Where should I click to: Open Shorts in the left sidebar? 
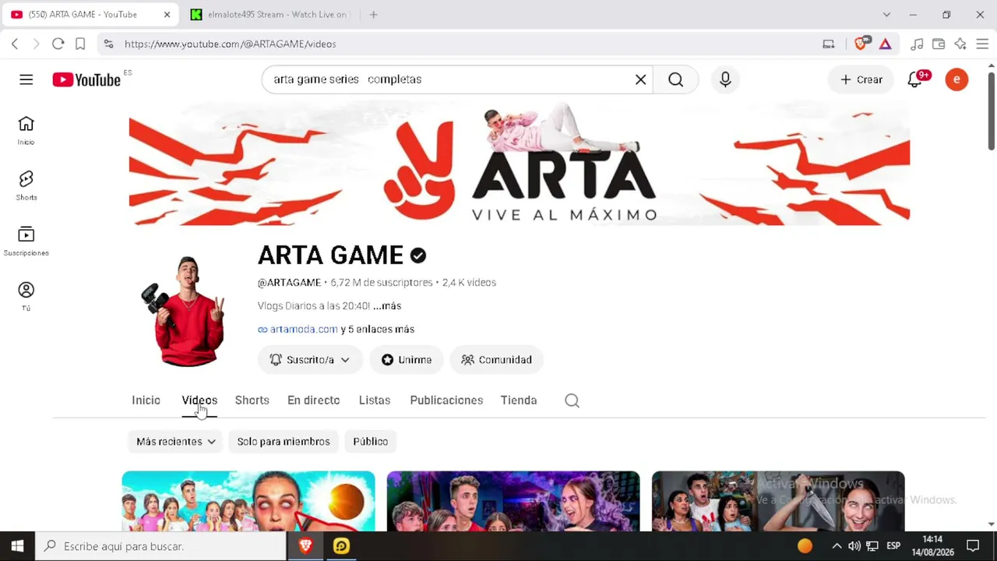point(26,185)
